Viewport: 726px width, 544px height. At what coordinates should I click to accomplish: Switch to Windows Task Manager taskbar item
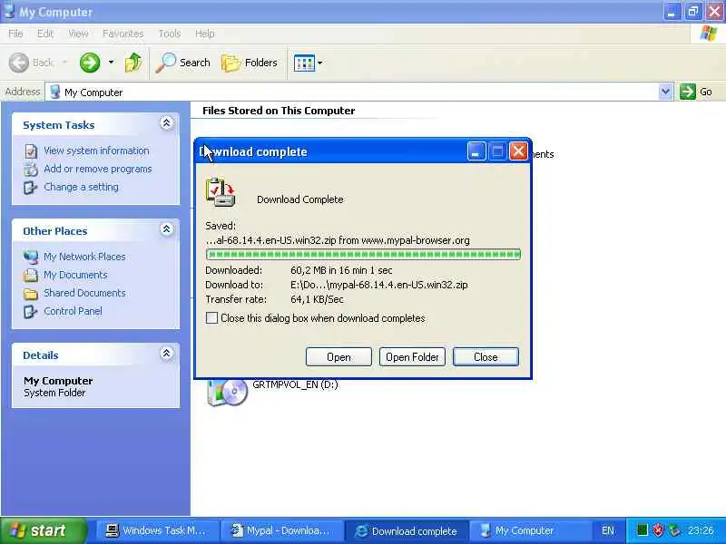click(156, 530)
